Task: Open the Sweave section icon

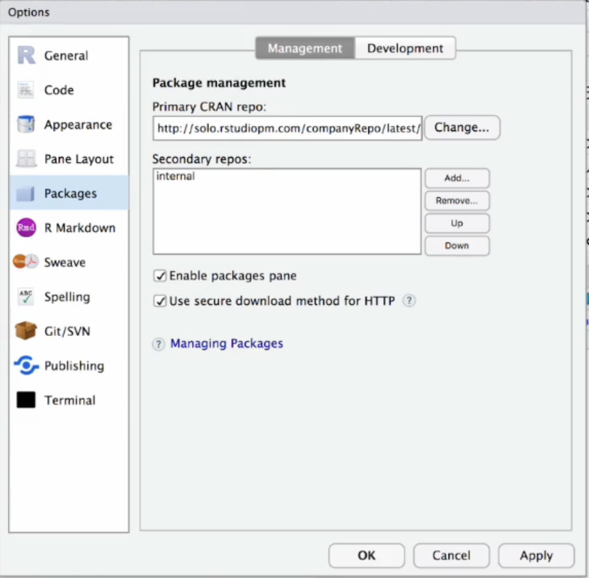Action: point(26,262)
